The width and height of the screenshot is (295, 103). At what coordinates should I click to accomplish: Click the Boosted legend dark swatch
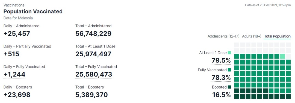point(229,87)
